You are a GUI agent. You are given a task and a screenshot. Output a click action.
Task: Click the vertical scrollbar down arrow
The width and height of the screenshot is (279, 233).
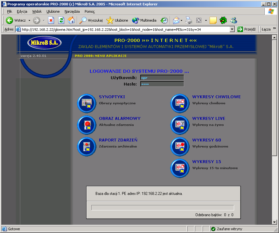(274, 222)
